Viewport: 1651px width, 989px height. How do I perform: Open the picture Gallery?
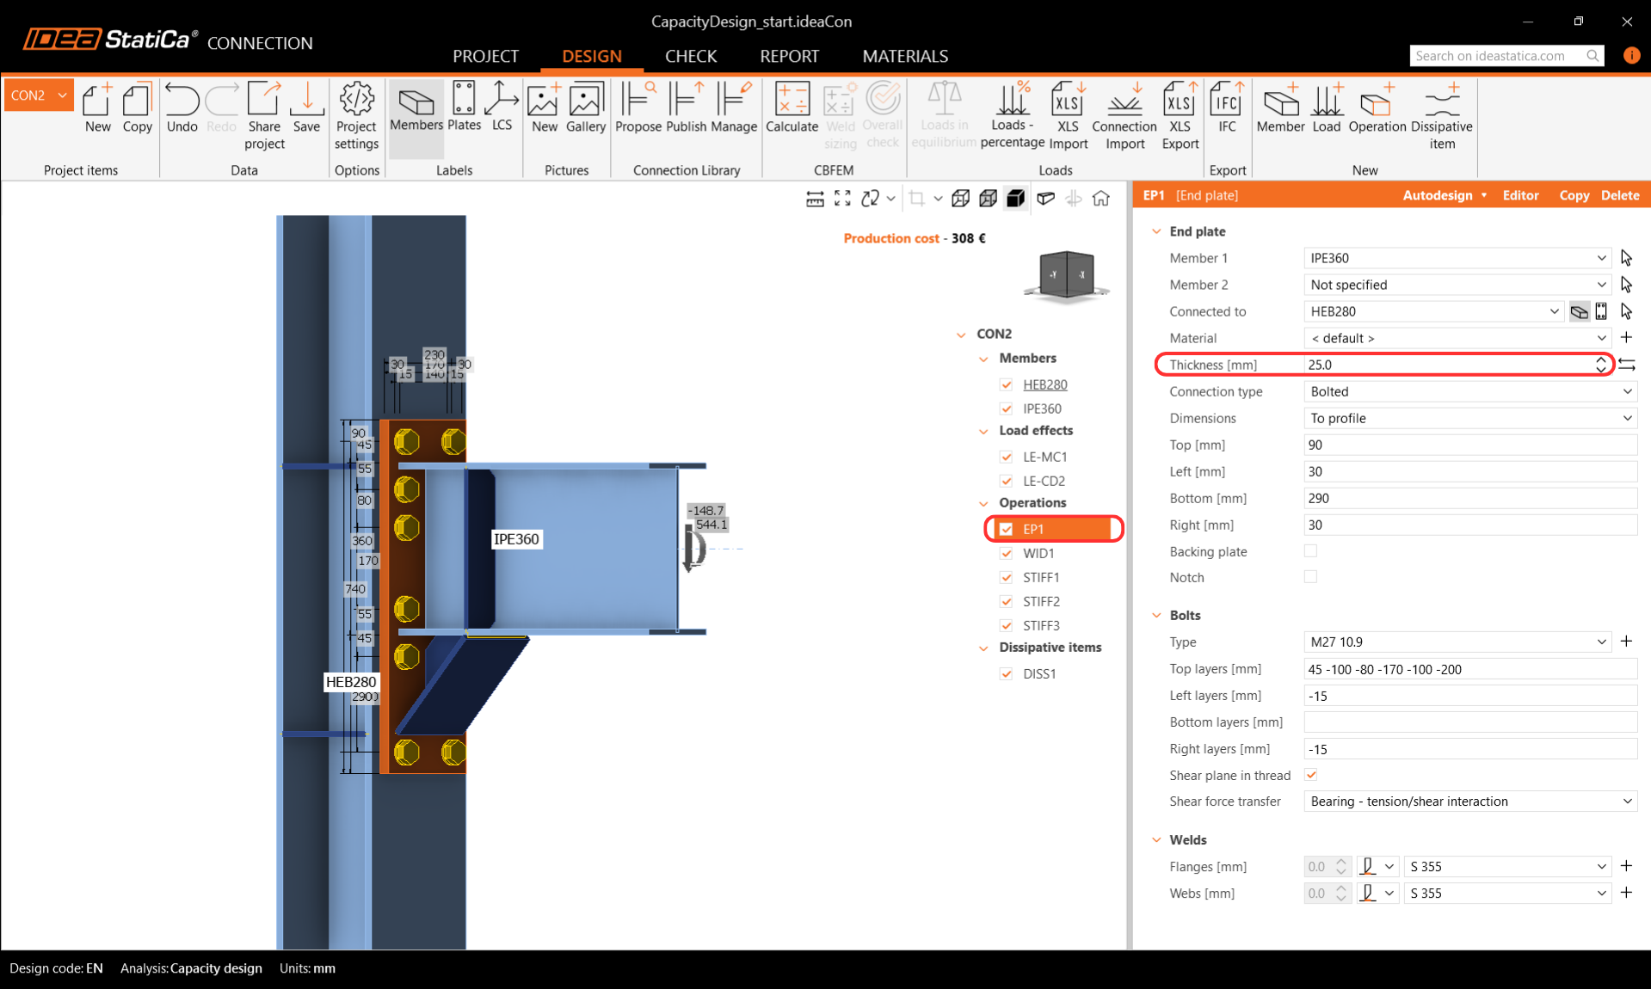point(585,108)
